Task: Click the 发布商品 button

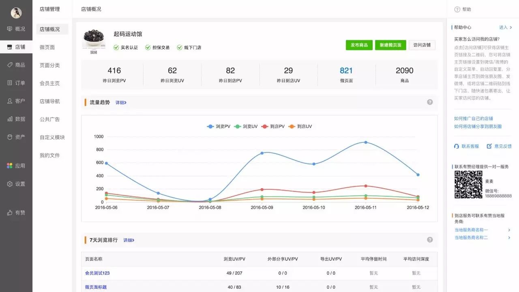Action: point(359,45)
